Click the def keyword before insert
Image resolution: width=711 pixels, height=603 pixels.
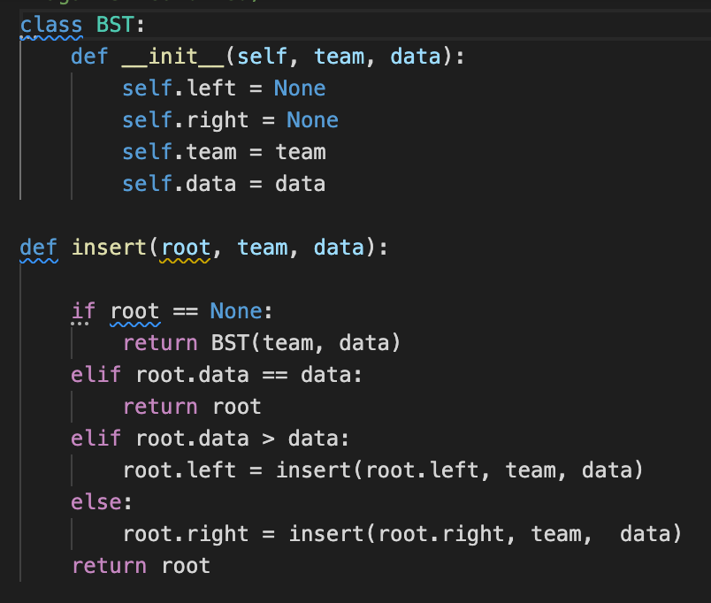point(39,247)
